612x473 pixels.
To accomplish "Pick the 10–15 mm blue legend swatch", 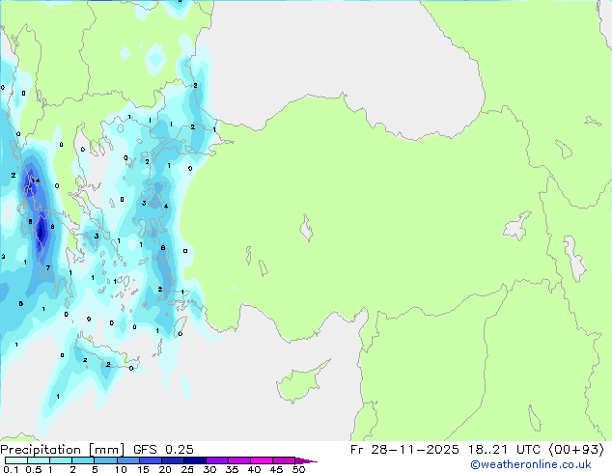I will [x=128, y=460].
